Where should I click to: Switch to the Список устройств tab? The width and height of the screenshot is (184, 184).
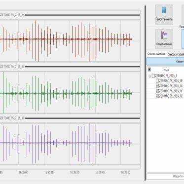tap(176, 54)
